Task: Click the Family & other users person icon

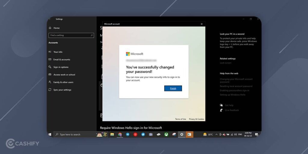Action: (50, 82)
